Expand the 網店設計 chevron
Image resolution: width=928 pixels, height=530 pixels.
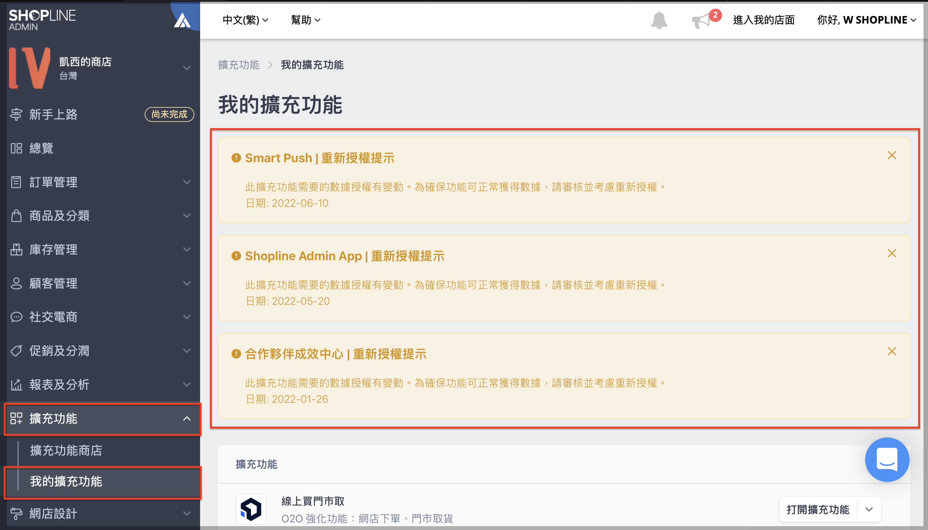tap(187, 514)
